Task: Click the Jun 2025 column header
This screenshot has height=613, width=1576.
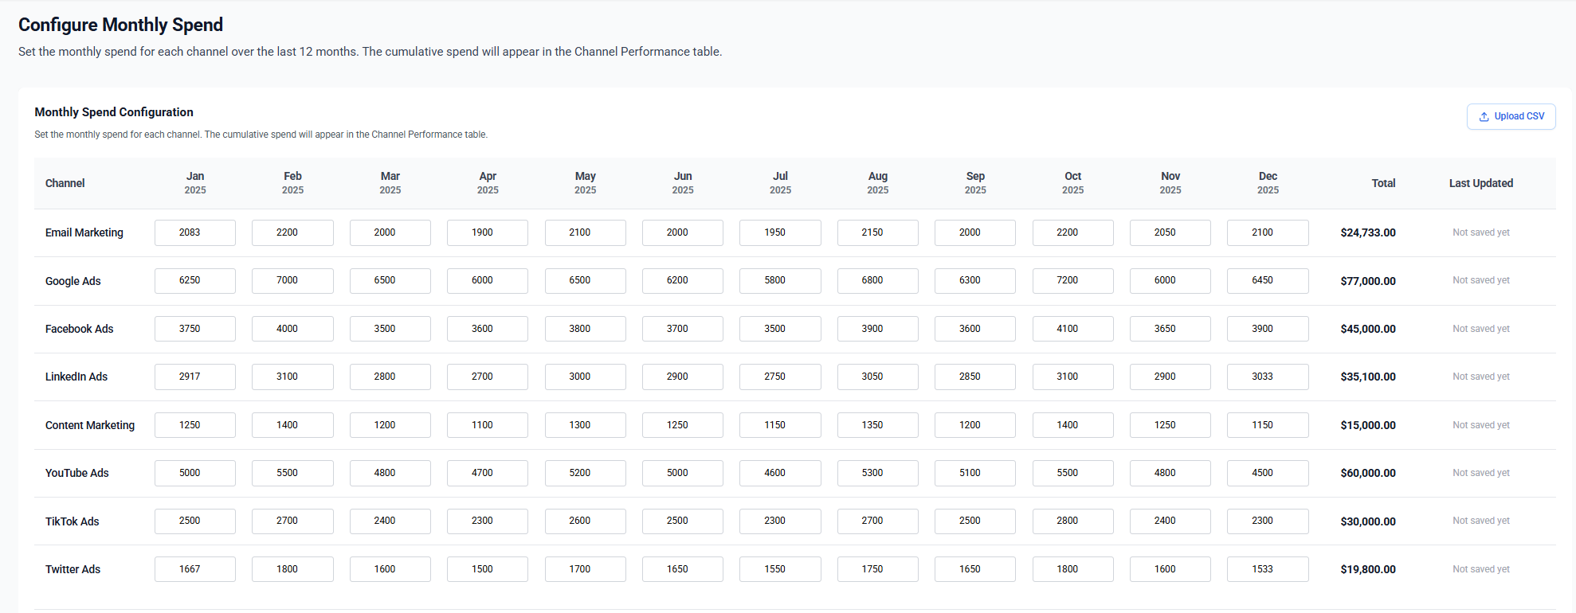Action: pos(683,183)
